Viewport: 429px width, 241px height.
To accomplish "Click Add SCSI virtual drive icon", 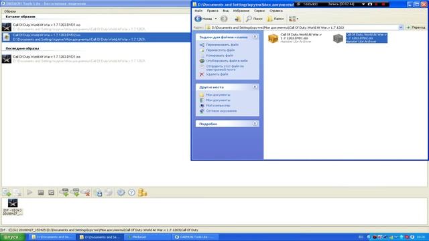I will [x=75, y=192].
